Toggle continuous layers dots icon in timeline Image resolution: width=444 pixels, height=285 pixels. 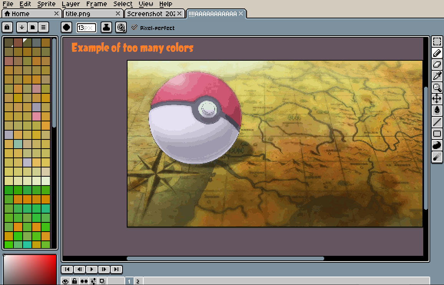click(x=84, y=281)
